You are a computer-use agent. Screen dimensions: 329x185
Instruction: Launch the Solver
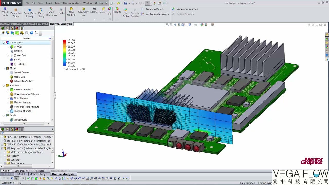(x=103, y=11)
